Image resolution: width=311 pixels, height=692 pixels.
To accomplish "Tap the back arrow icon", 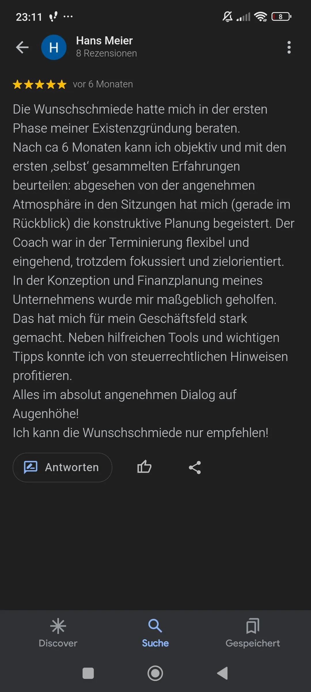I will pos(22,47).
